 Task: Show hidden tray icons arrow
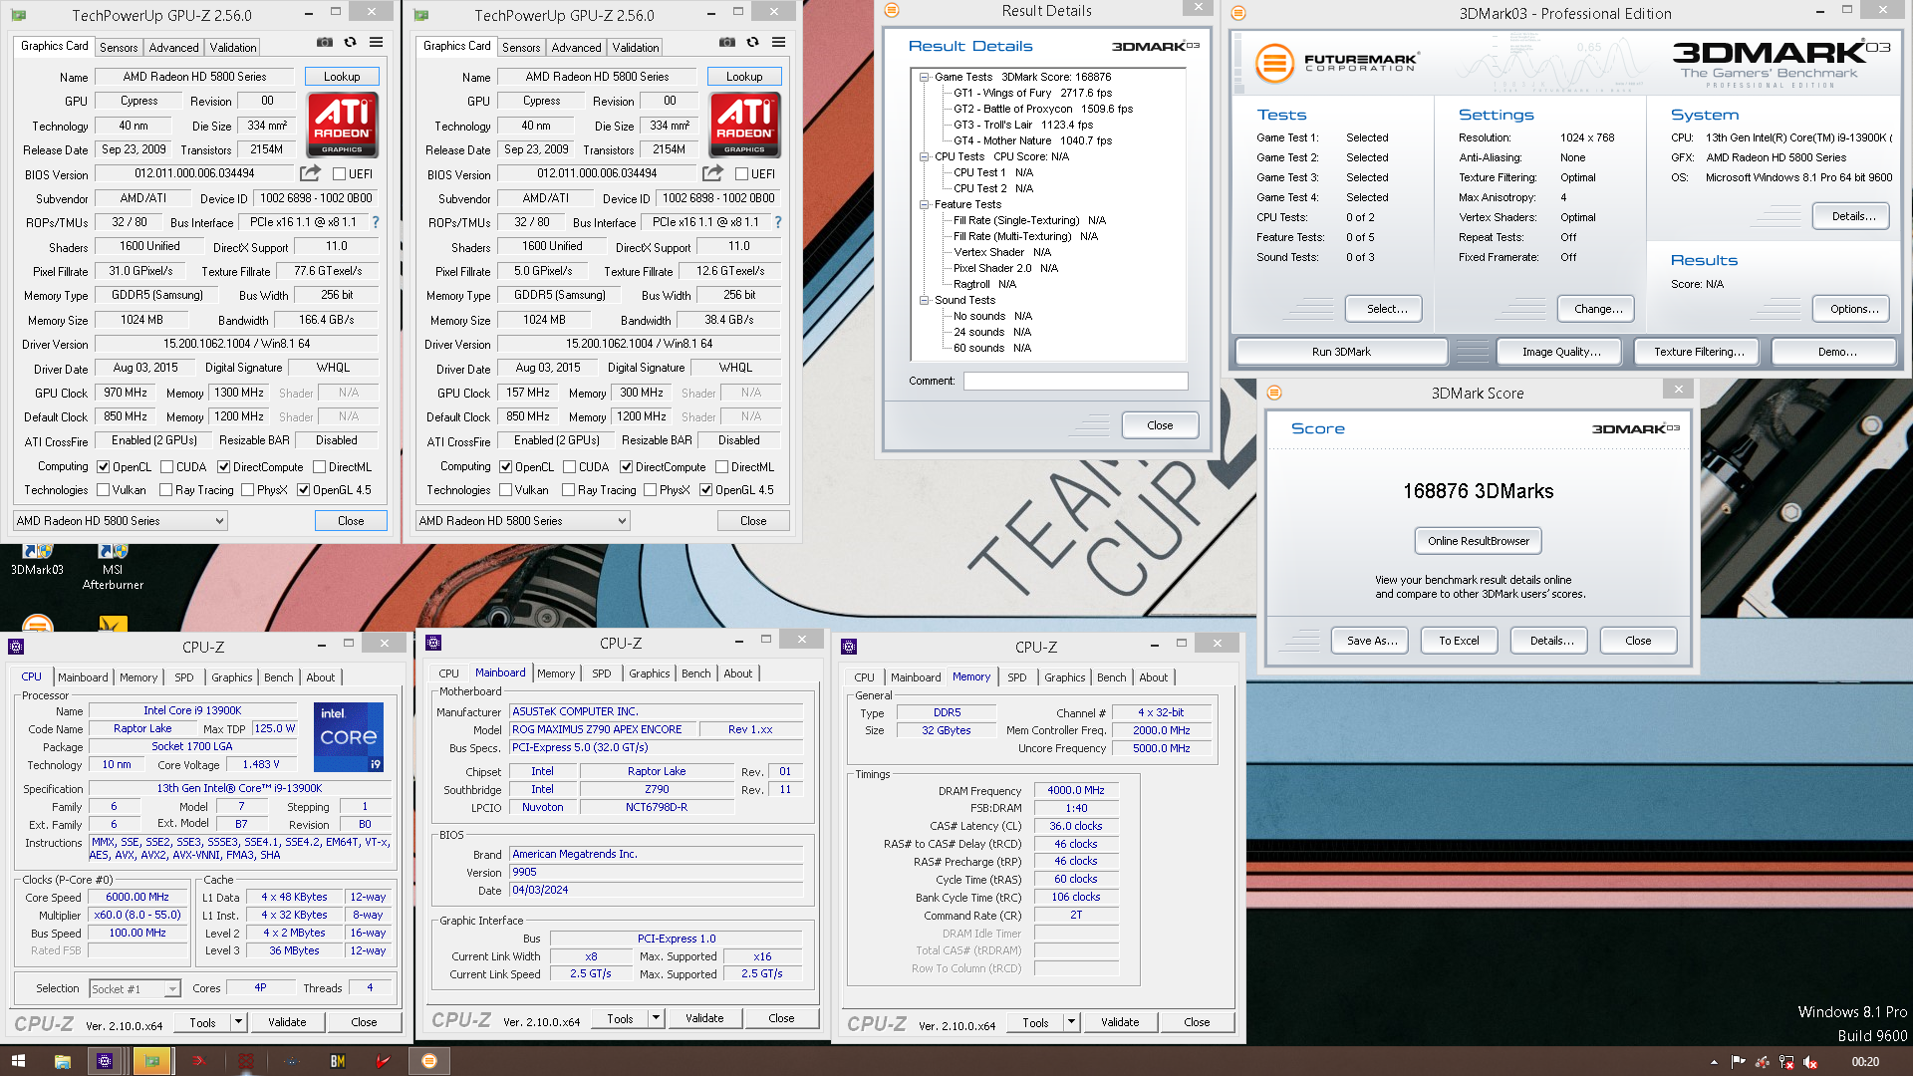click(x=1714, y=1062)
